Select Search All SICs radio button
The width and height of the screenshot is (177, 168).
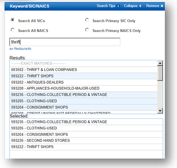click(x=13, y=20)
